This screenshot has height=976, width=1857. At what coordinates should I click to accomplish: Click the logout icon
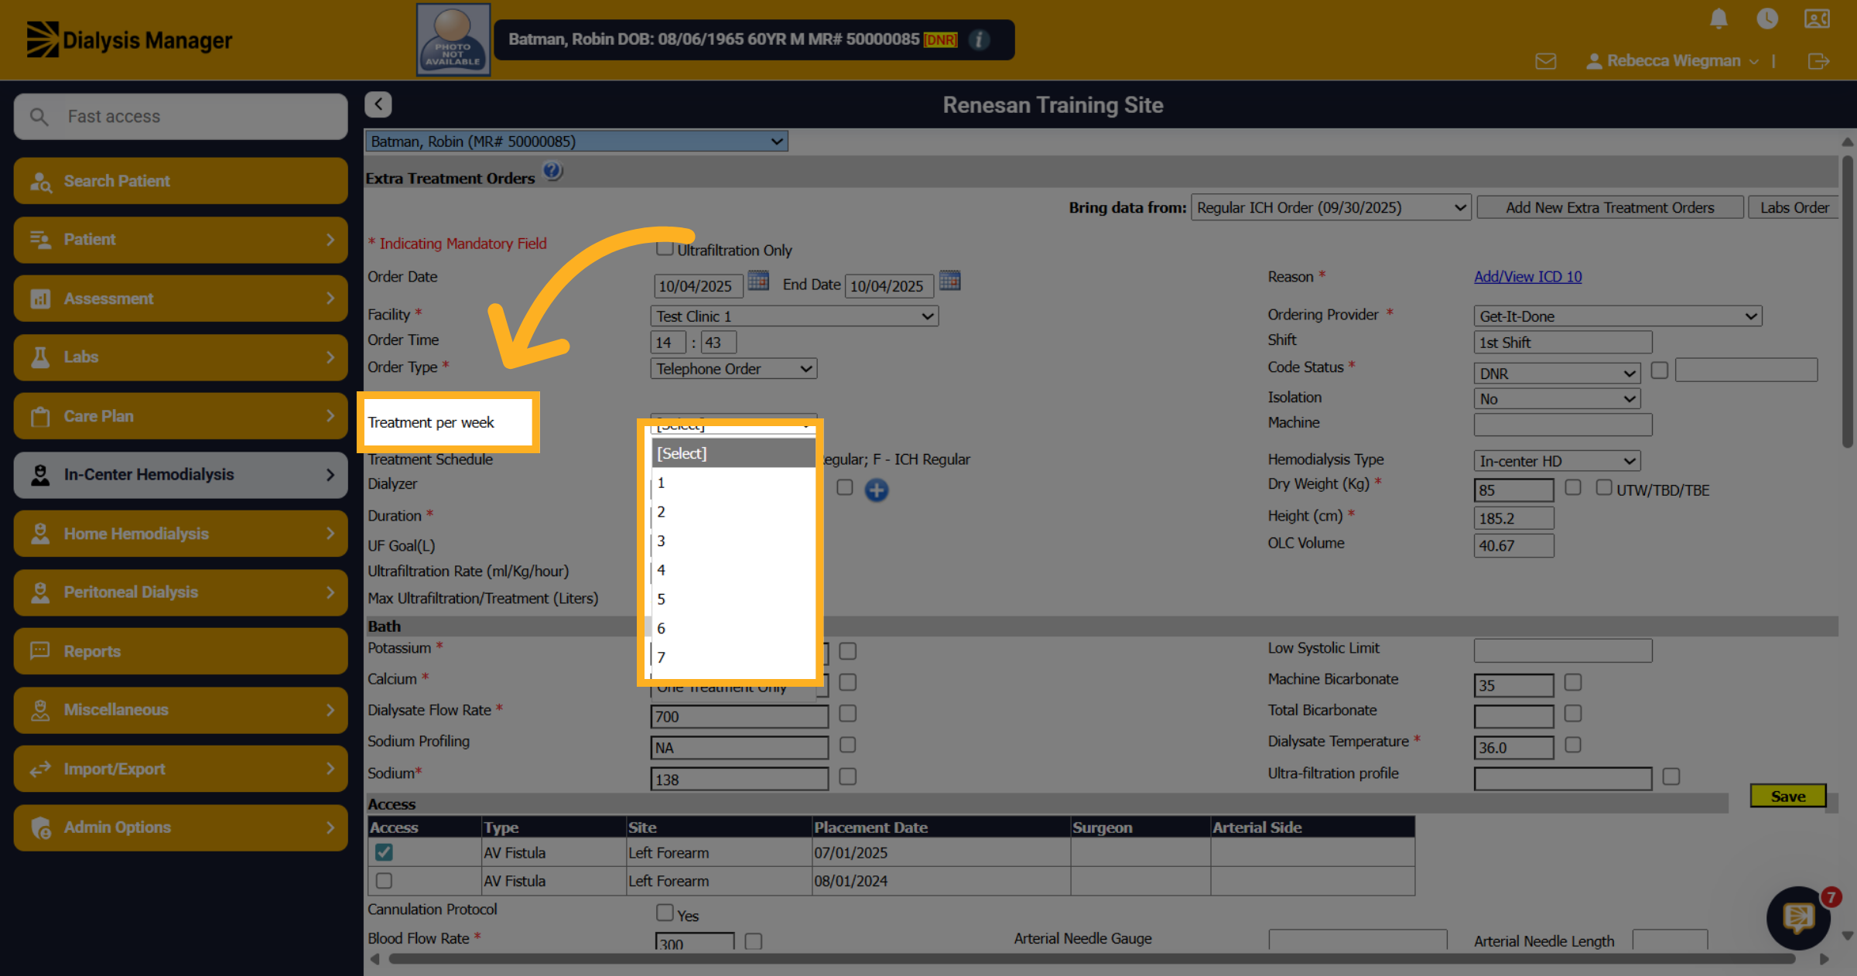tap(1818, 61)
